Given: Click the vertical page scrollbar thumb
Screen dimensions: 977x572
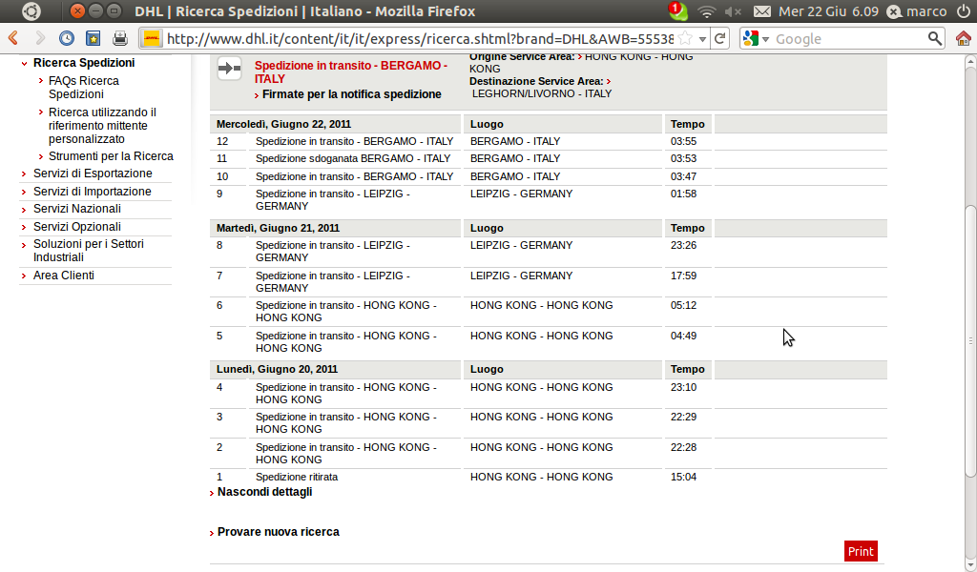Looking at the screenshot, I should point(970,341).
